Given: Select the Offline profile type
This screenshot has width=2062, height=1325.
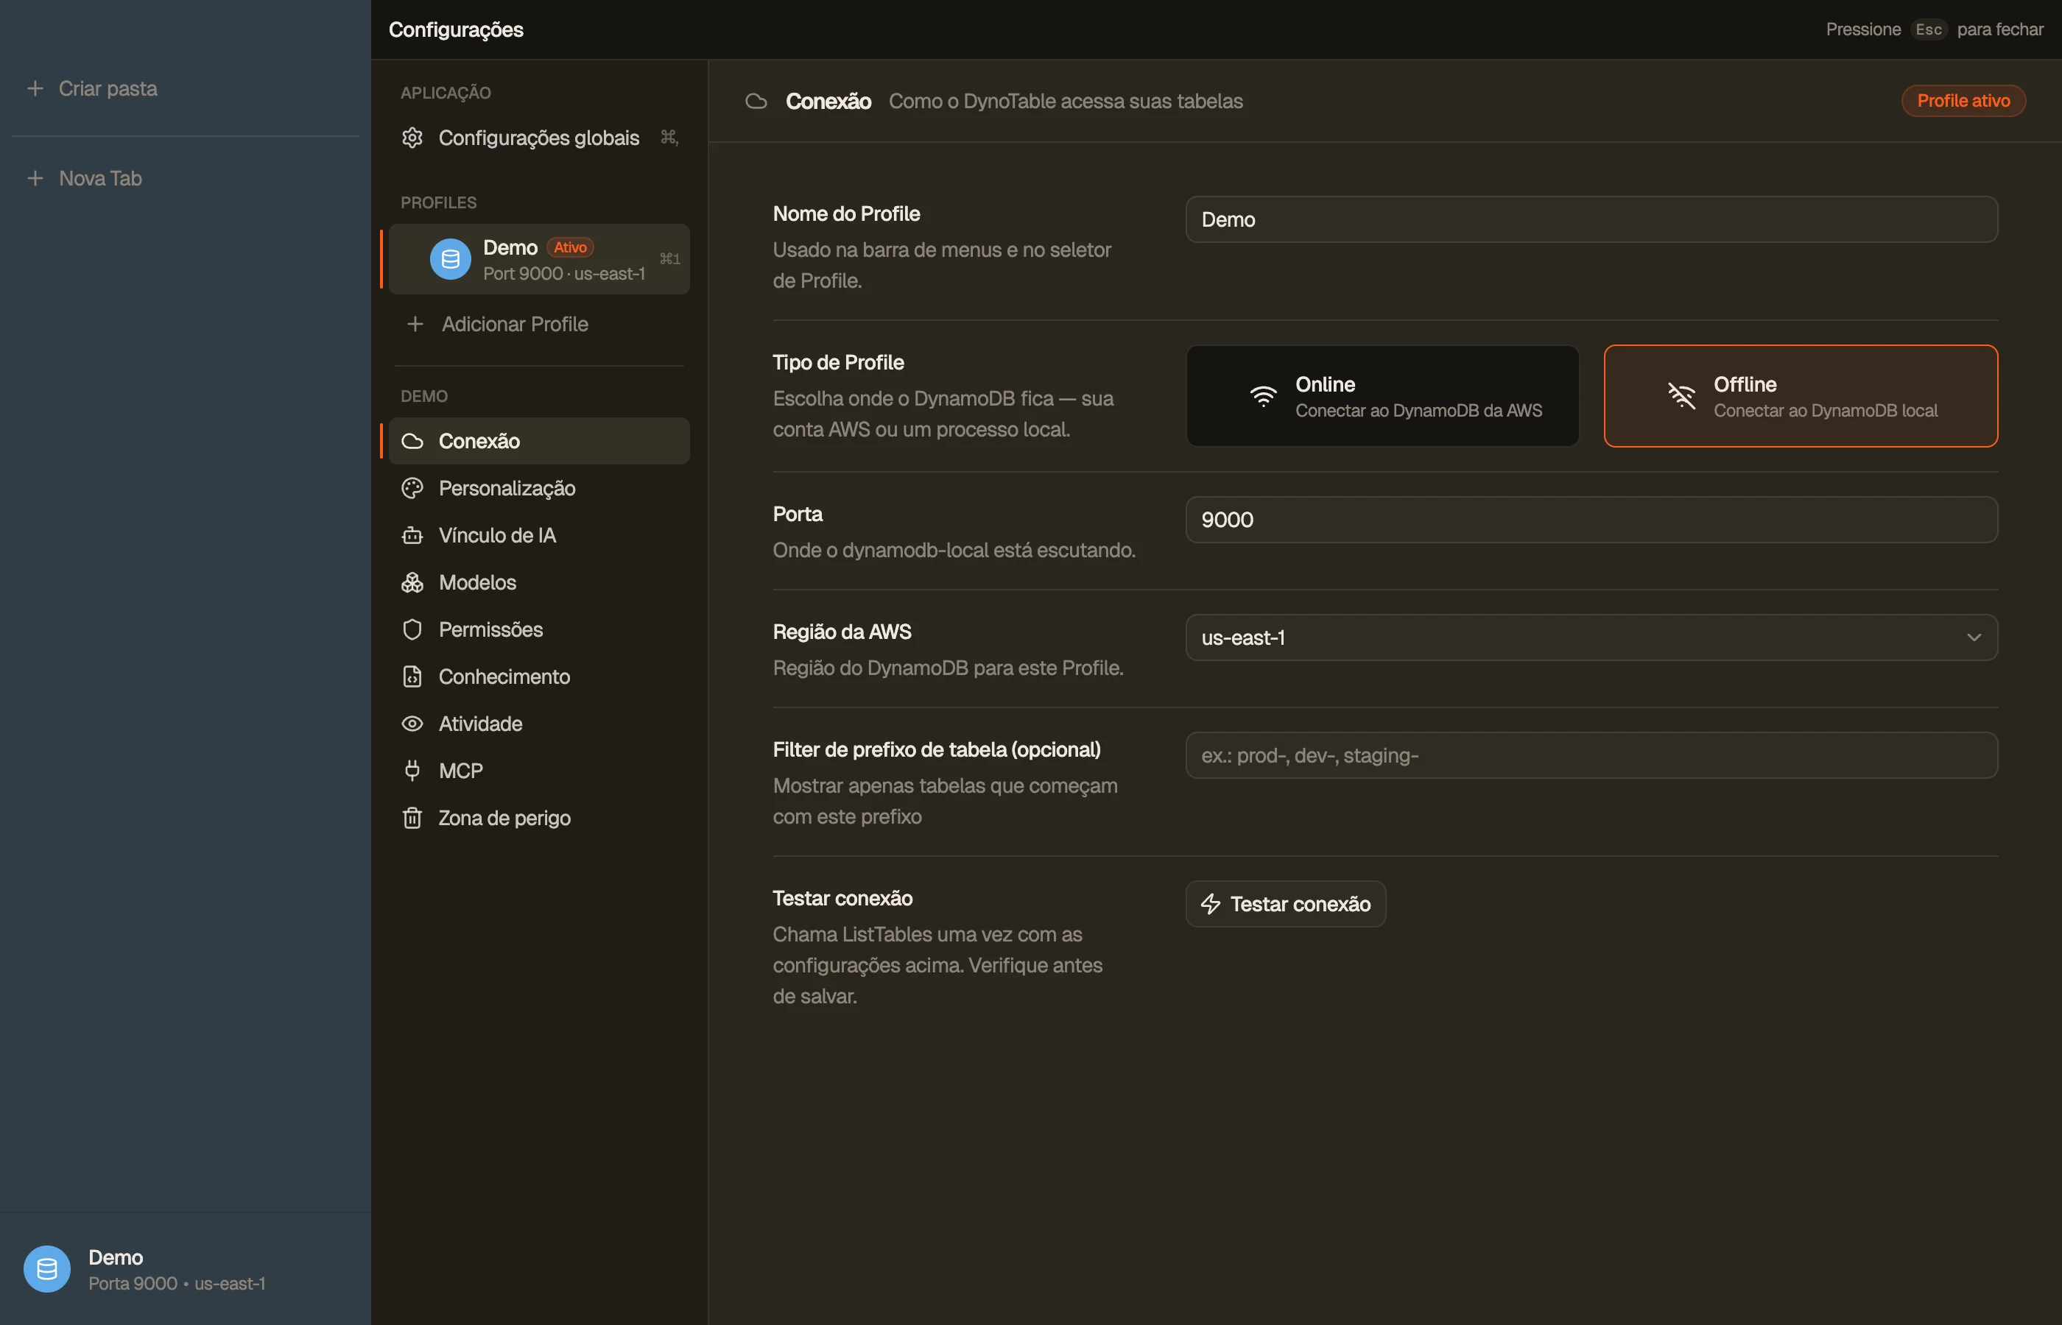Looking at the screenshot, I should tap(1801, 396).
